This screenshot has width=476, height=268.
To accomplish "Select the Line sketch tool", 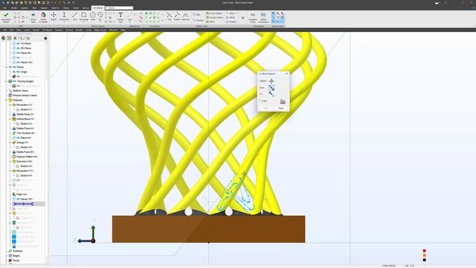I will 74,16.
